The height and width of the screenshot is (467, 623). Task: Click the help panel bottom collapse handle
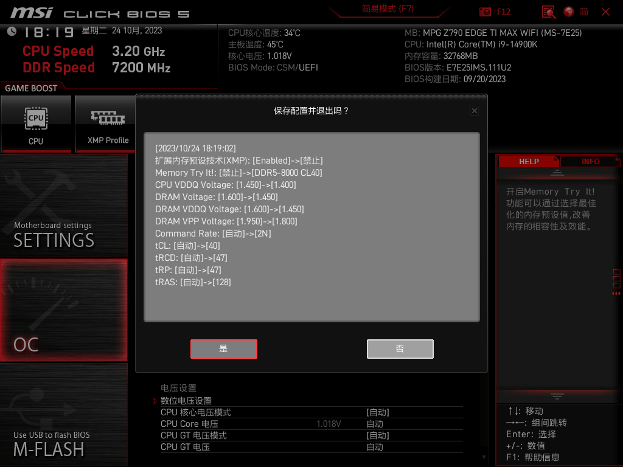pos(557,396)
